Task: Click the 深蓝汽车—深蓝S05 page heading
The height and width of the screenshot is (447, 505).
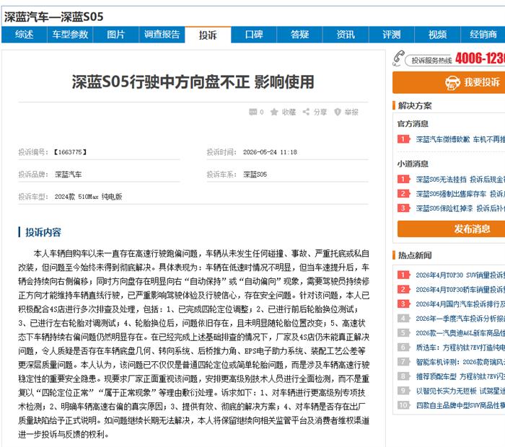Action: [x=54, y=17]
